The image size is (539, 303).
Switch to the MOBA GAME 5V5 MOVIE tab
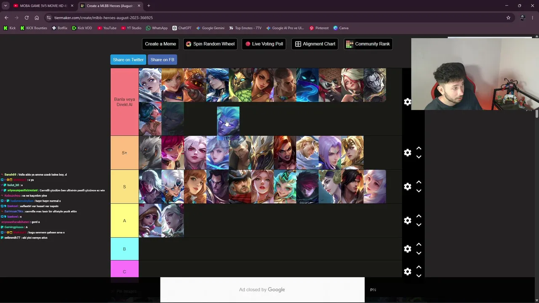coord(41,5)
